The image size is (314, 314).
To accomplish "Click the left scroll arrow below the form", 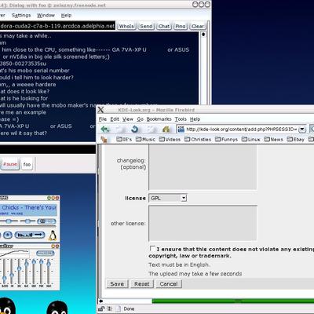I will pyautogui.click(x=100, y=301).
